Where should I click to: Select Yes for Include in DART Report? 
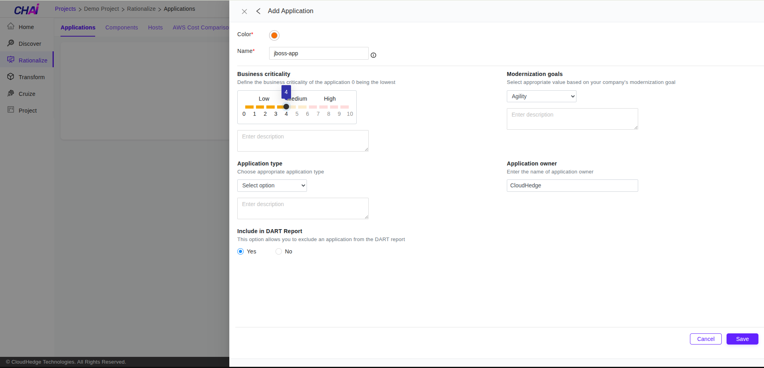pyautogui.click(x=240, y=251)
